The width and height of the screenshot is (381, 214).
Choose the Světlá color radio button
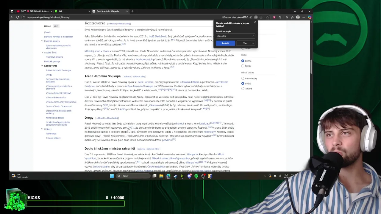coord(243,84)
